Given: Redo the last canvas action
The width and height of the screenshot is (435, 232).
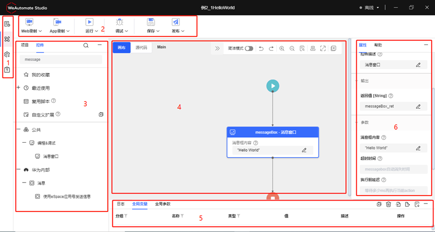Looking at the screenshot, I should (x=271, y=48).
